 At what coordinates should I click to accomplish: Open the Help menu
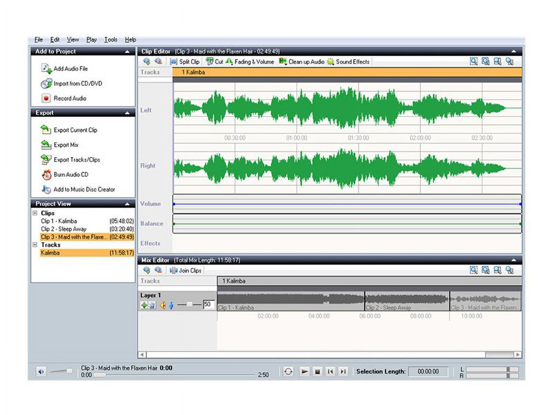tap(130, 40)
